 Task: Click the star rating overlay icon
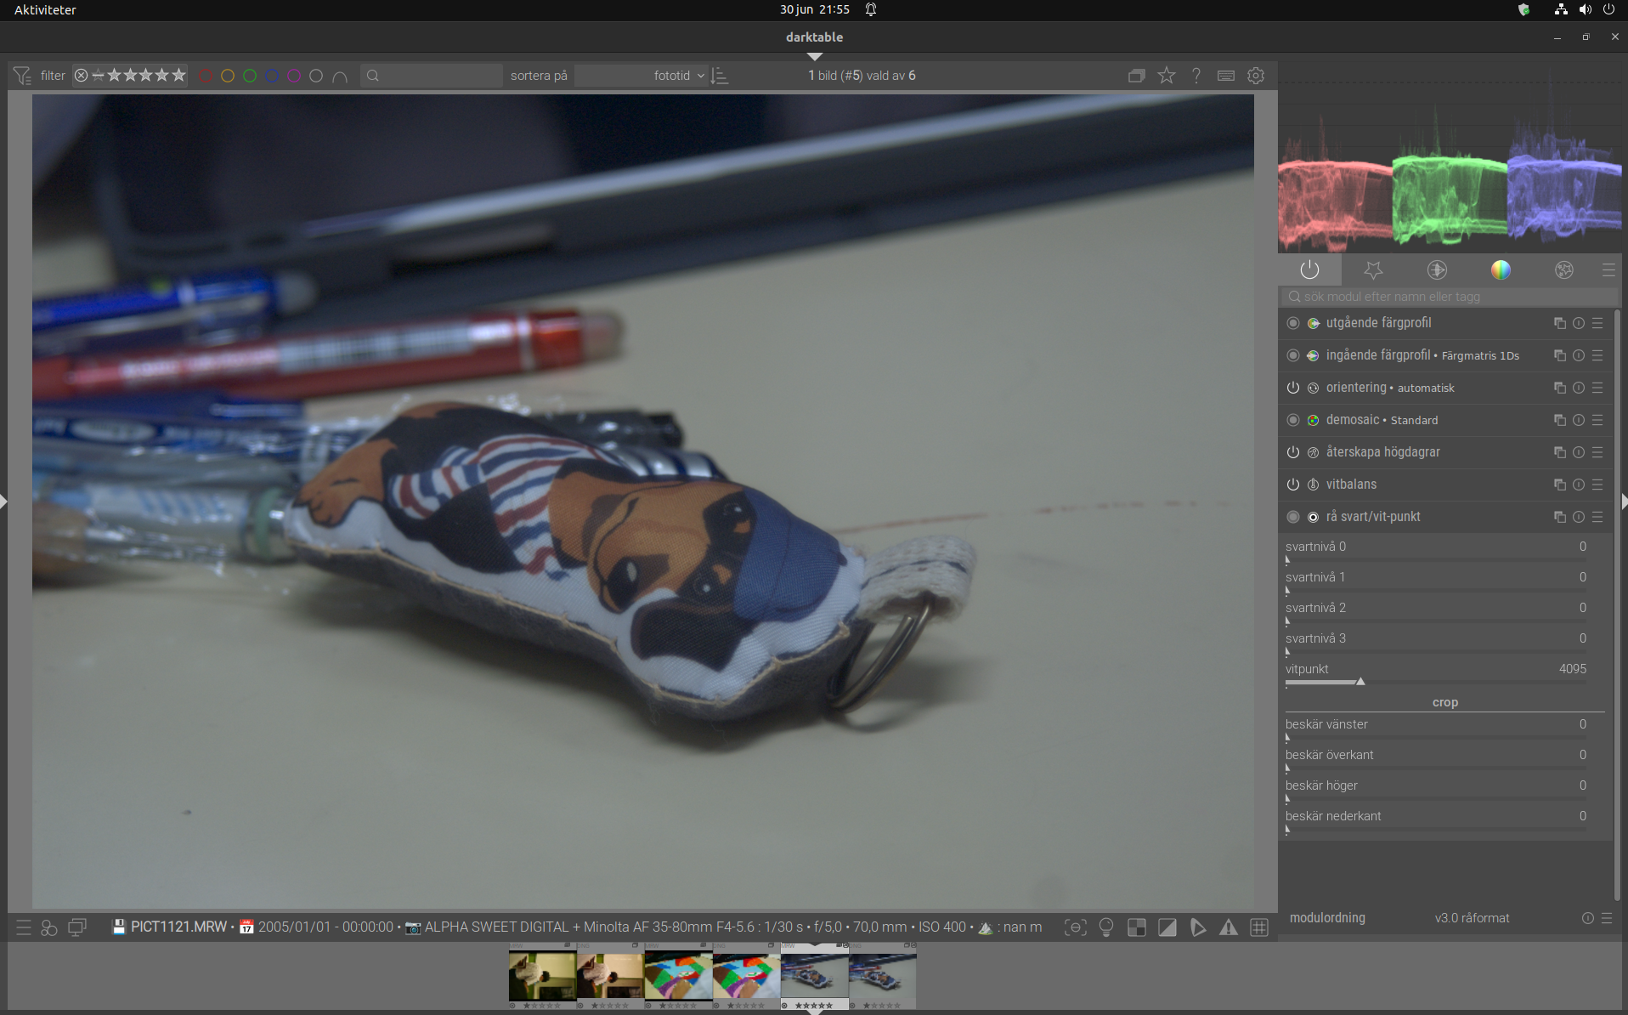1167,76
